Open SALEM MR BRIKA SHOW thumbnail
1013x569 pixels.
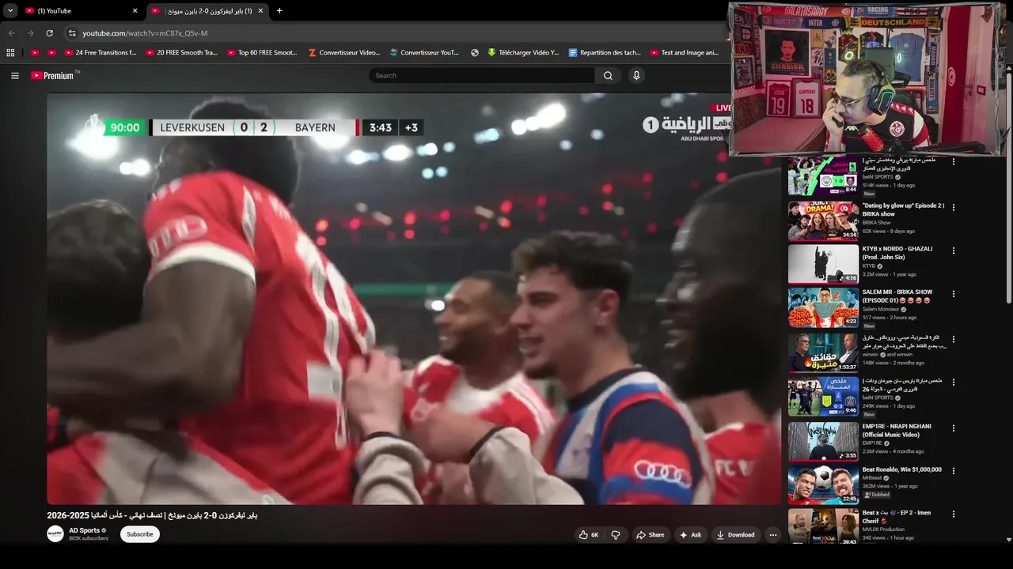[823, 307]
